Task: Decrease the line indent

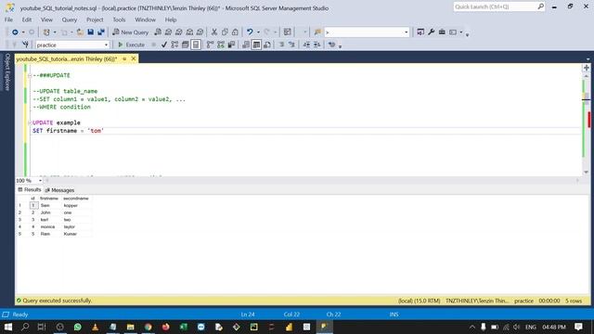Action: [306, 45]
